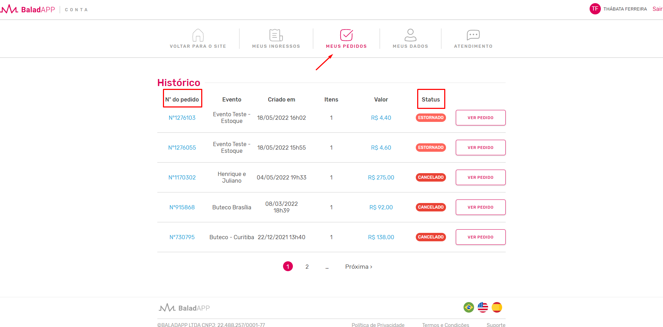The height and width of the screenshot is (327, 663).
Task: Click value R$ 138,00
Action: 381,237
